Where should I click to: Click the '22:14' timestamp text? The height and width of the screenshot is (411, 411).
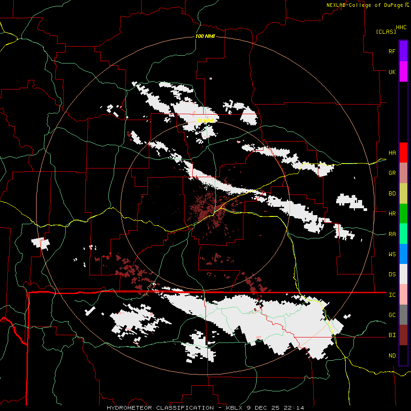click(x=295, y=408)
